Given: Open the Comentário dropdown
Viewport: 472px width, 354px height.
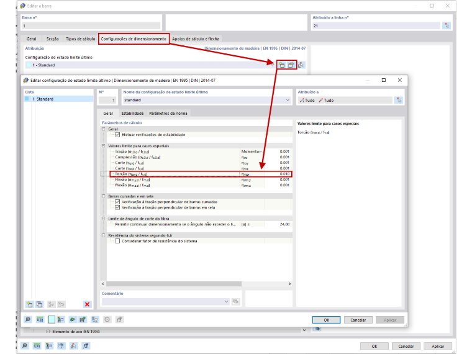Looking at the screenshot, I should pyautogui.click(x=226, y=301).
